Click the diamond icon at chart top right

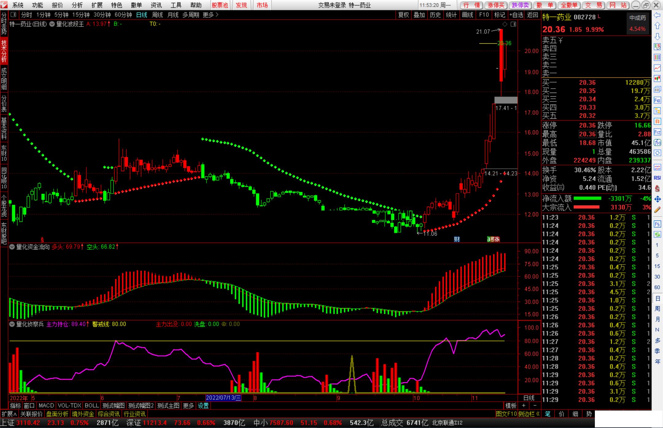505,24
